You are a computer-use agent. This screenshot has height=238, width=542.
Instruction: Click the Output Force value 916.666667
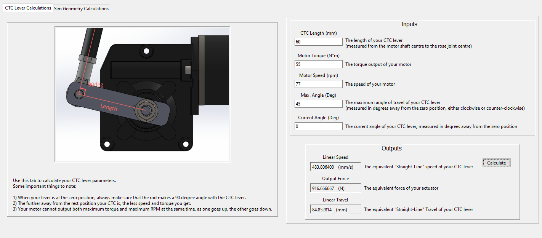[335, 188]
